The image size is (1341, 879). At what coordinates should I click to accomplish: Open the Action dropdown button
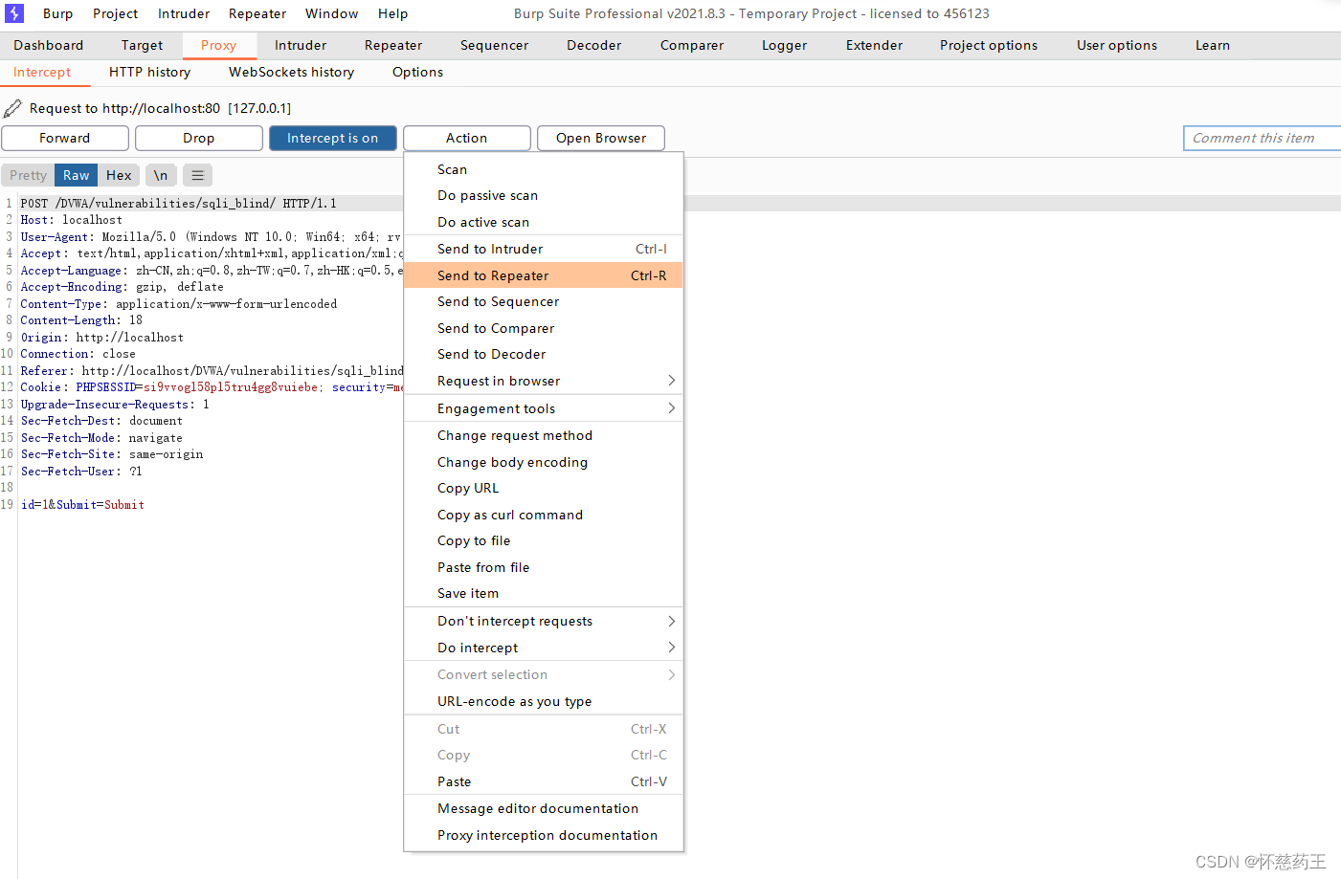click(467, 138)
